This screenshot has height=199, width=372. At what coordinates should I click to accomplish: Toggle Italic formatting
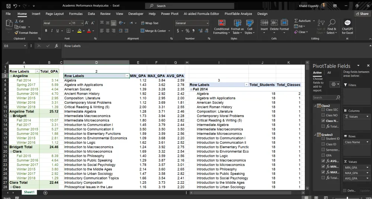pyautogui.click(x=52, y=31)
